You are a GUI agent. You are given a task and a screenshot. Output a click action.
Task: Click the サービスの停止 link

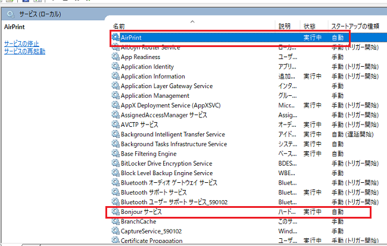click(x=21, y=43)
